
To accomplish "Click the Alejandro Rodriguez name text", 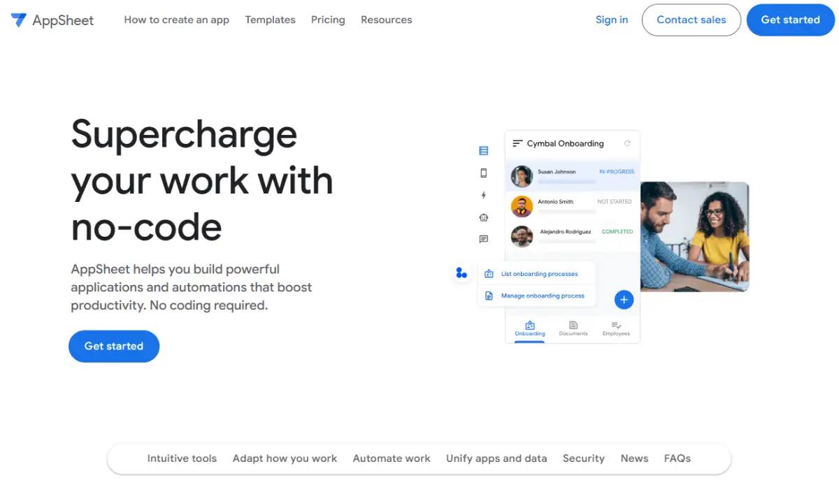I will tap(565, 231).
